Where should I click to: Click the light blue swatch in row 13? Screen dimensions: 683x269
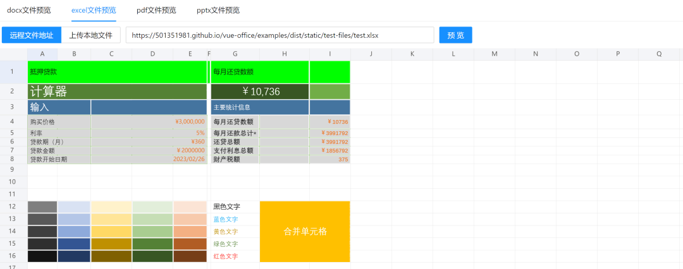click(x=74, y=219)
